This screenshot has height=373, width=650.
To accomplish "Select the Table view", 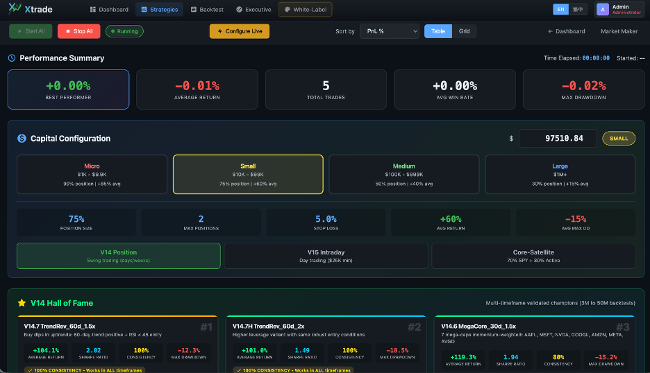I will [437, 31].
